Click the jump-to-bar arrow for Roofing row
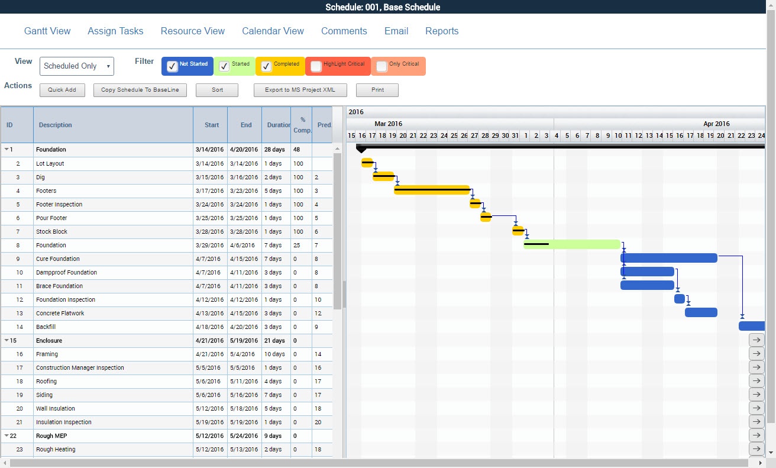 pyautogui.click(x=756, y=381)
